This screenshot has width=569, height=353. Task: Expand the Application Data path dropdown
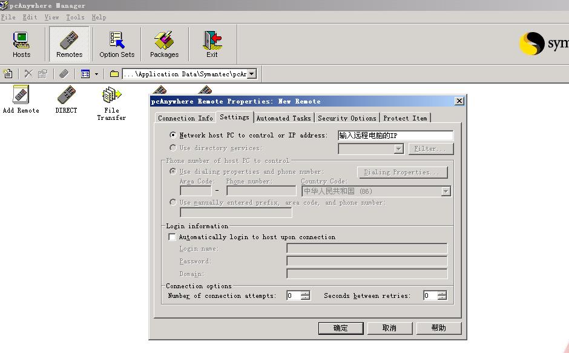(252, 74)
